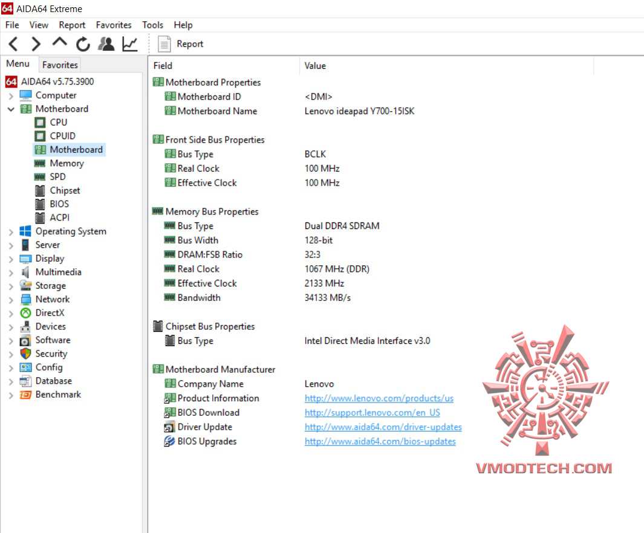
Task: Select Benchmark at bottom of sidebar
Action: [x=58, y=394]
